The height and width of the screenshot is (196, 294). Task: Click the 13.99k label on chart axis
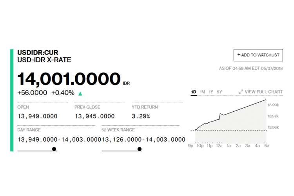[273, 105]
